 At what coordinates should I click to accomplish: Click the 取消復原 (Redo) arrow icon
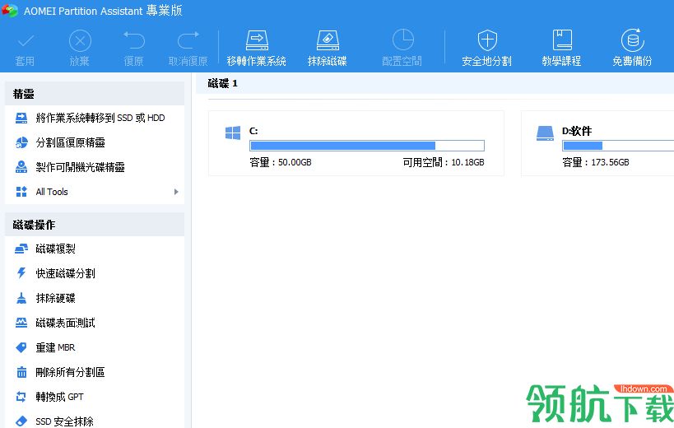[188, 41]
